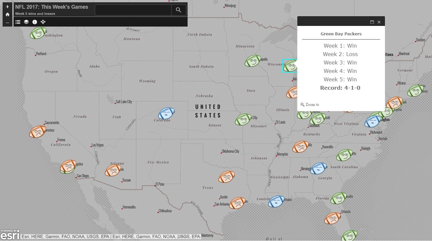The height and width of the screenshot is (241, 432).
Task: Open the layers panel icon
Action: click(x=26, y=22)
